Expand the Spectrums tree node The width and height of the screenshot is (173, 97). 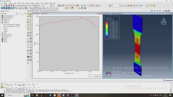pos(1,19)
